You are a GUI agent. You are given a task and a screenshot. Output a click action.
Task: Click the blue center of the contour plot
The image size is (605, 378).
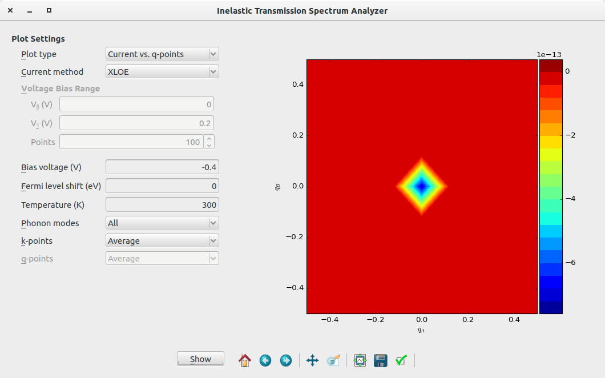coord(422,187)
